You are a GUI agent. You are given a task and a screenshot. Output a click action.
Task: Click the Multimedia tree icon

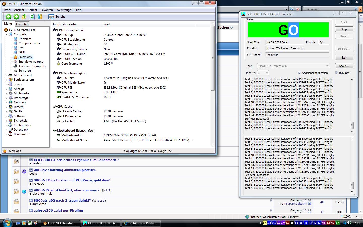coord(11,93)
